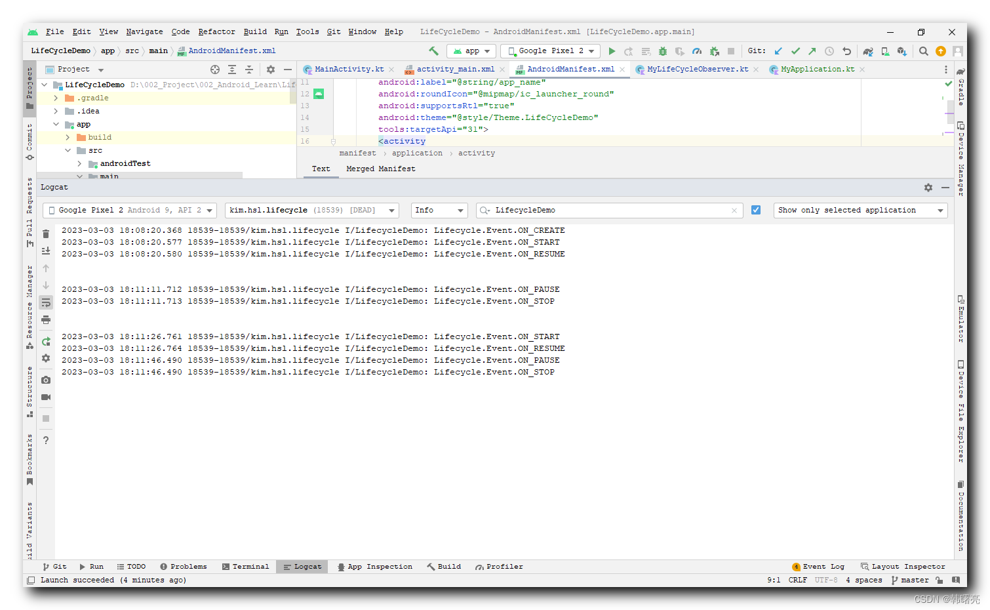The image size is (990, 610).
Task: Expand the build folder
Action: pos(68,138)
